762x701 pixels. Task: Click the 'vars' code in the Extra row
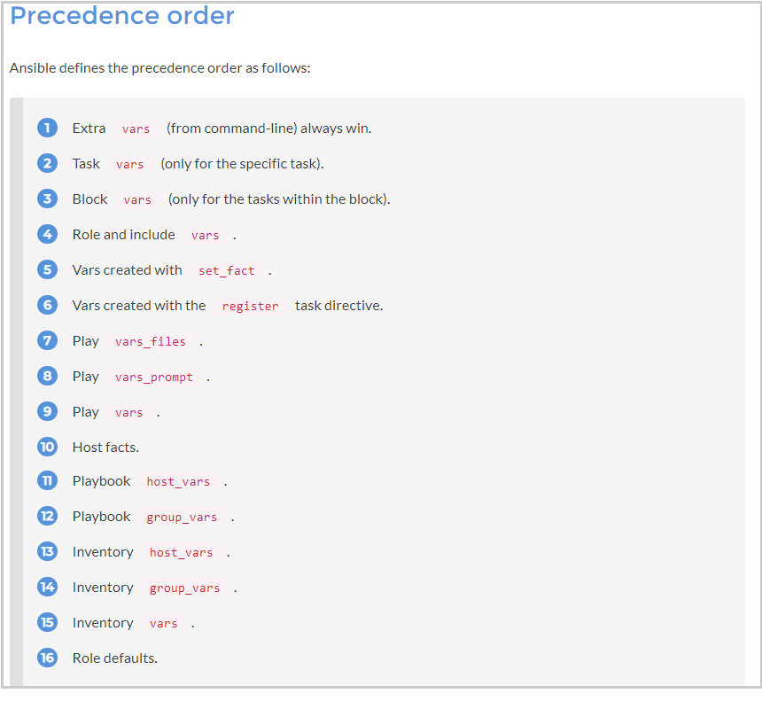pos(136,129)
